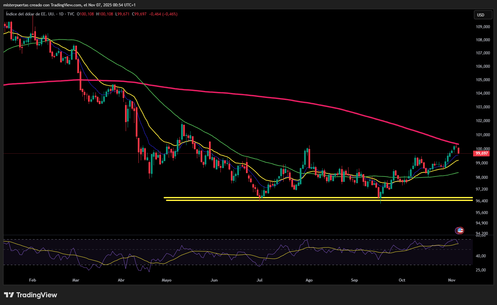Click the Sep label on the time axis
This screenshot has height=305, width=497.
[355, 280]
